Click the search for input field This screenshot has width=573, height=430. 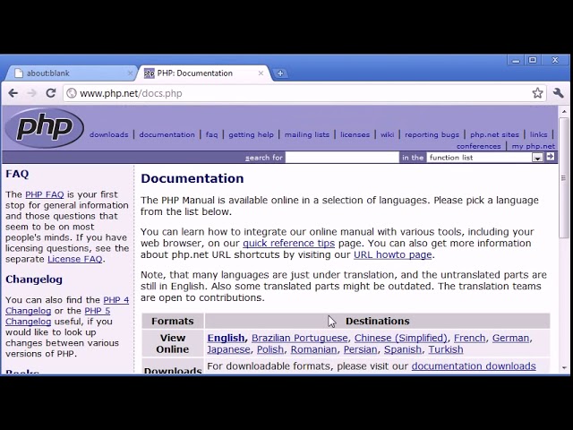click(x=342, y=158)
